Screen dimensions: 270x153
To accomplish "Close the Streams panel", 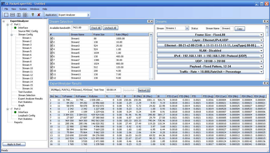I will coord(267,21).
